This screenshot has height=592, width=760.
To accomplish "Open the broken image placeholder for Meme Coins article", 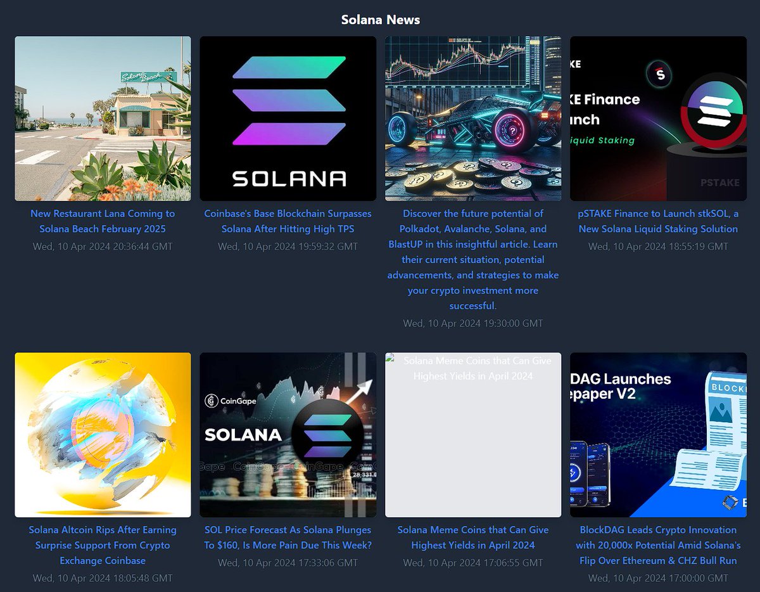I will pos(473,435).
